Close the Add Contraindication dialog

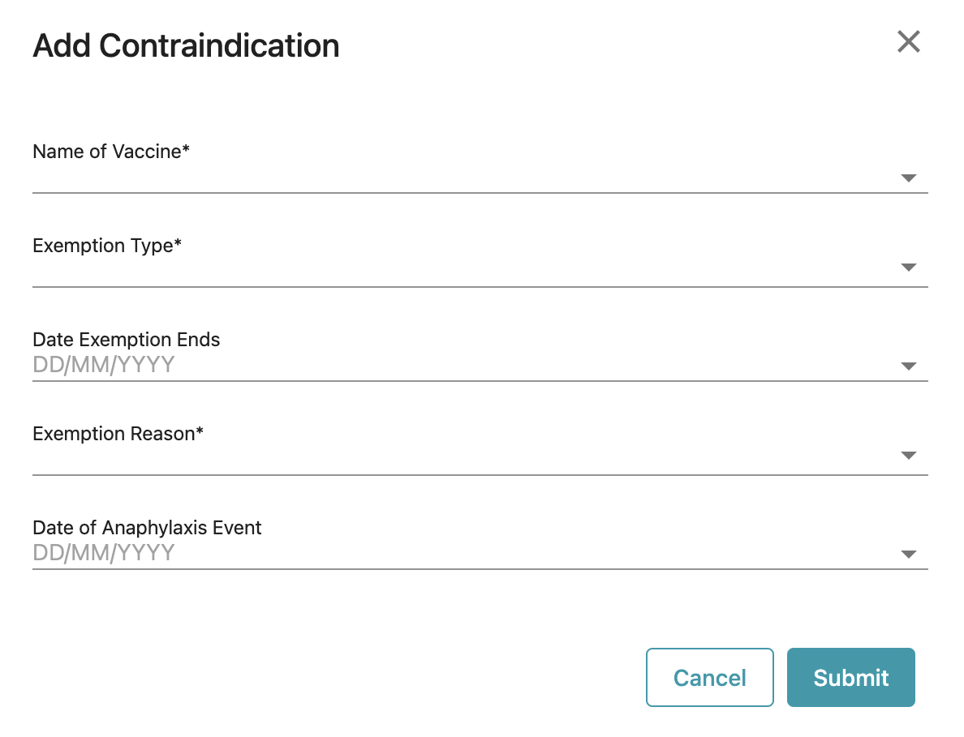908,41
